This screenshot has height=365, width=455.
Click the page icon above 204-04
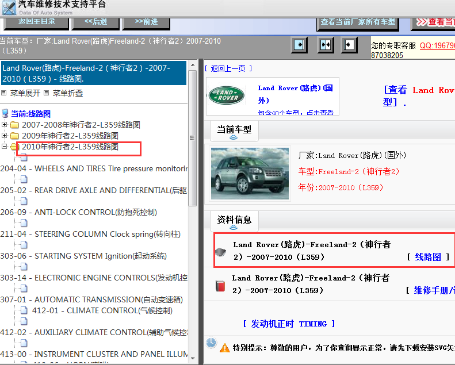pyautogui.click(x=24, y=157)
